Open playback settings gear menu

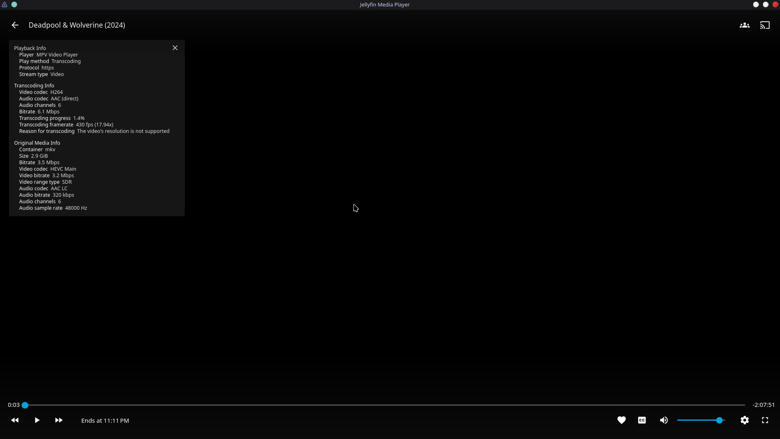(744, 420)
